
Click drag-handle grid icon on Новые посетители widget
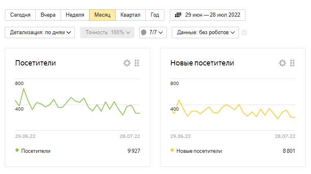pos(292,63)
